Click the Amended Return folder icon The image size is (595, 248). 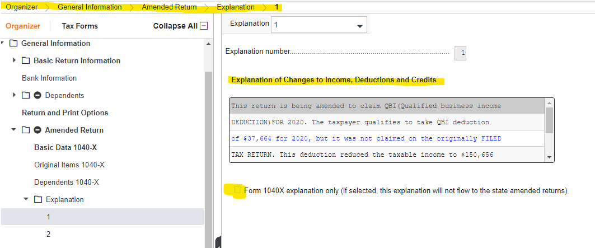click(x=25, y=130)
